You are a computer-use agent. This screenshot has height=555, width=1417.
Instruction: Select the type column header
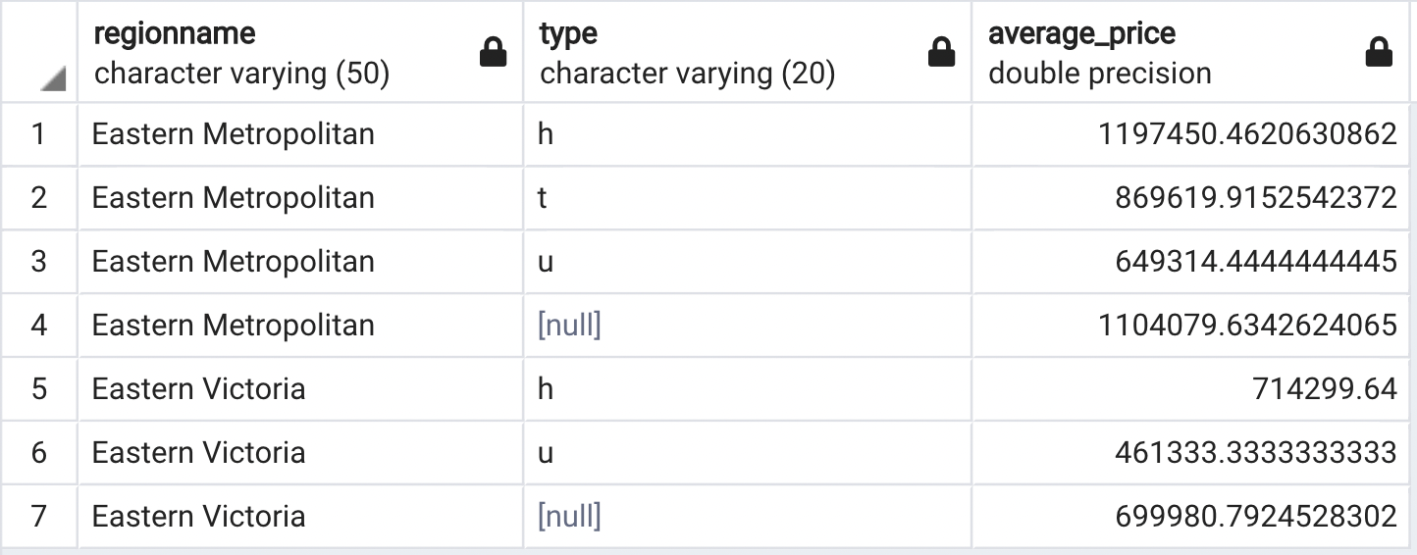(726, 53)
